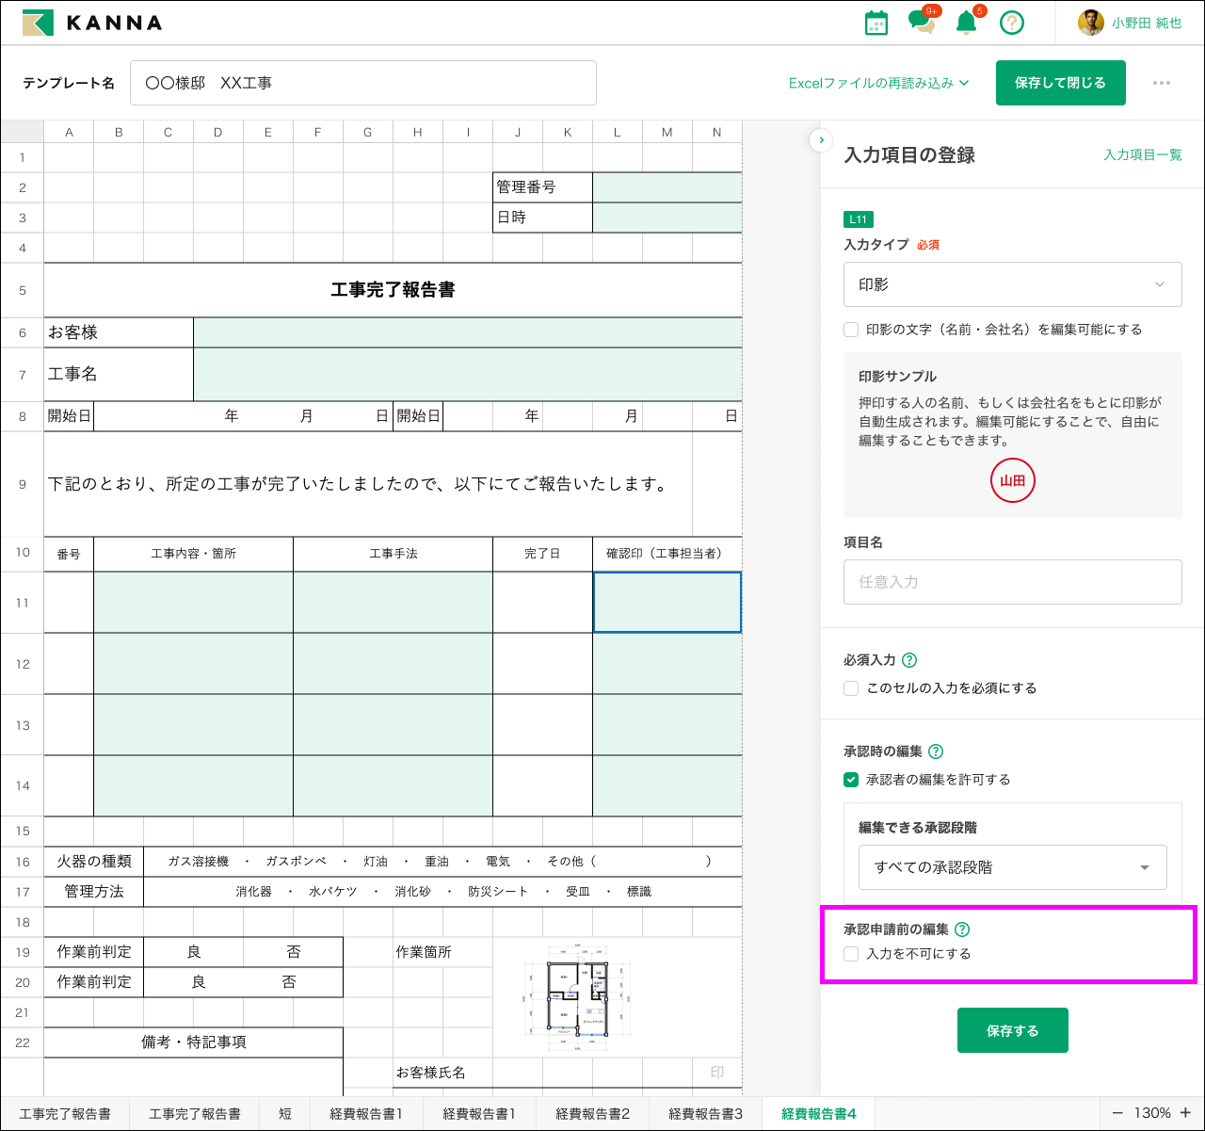Expand Excelファイルの再読み込み menu
This screenshot has height=1131, width=1205.
tap(878, 83)
